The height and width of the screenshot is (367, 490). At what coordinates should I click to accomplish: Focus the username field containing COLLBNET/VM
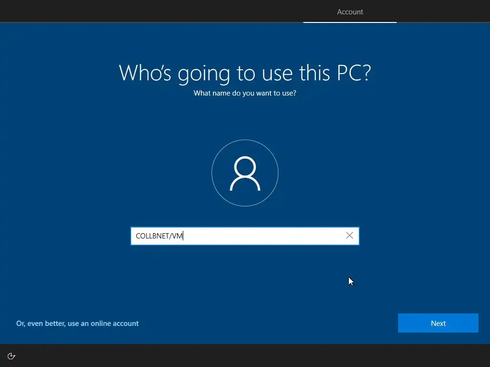[x=245, y=236]
